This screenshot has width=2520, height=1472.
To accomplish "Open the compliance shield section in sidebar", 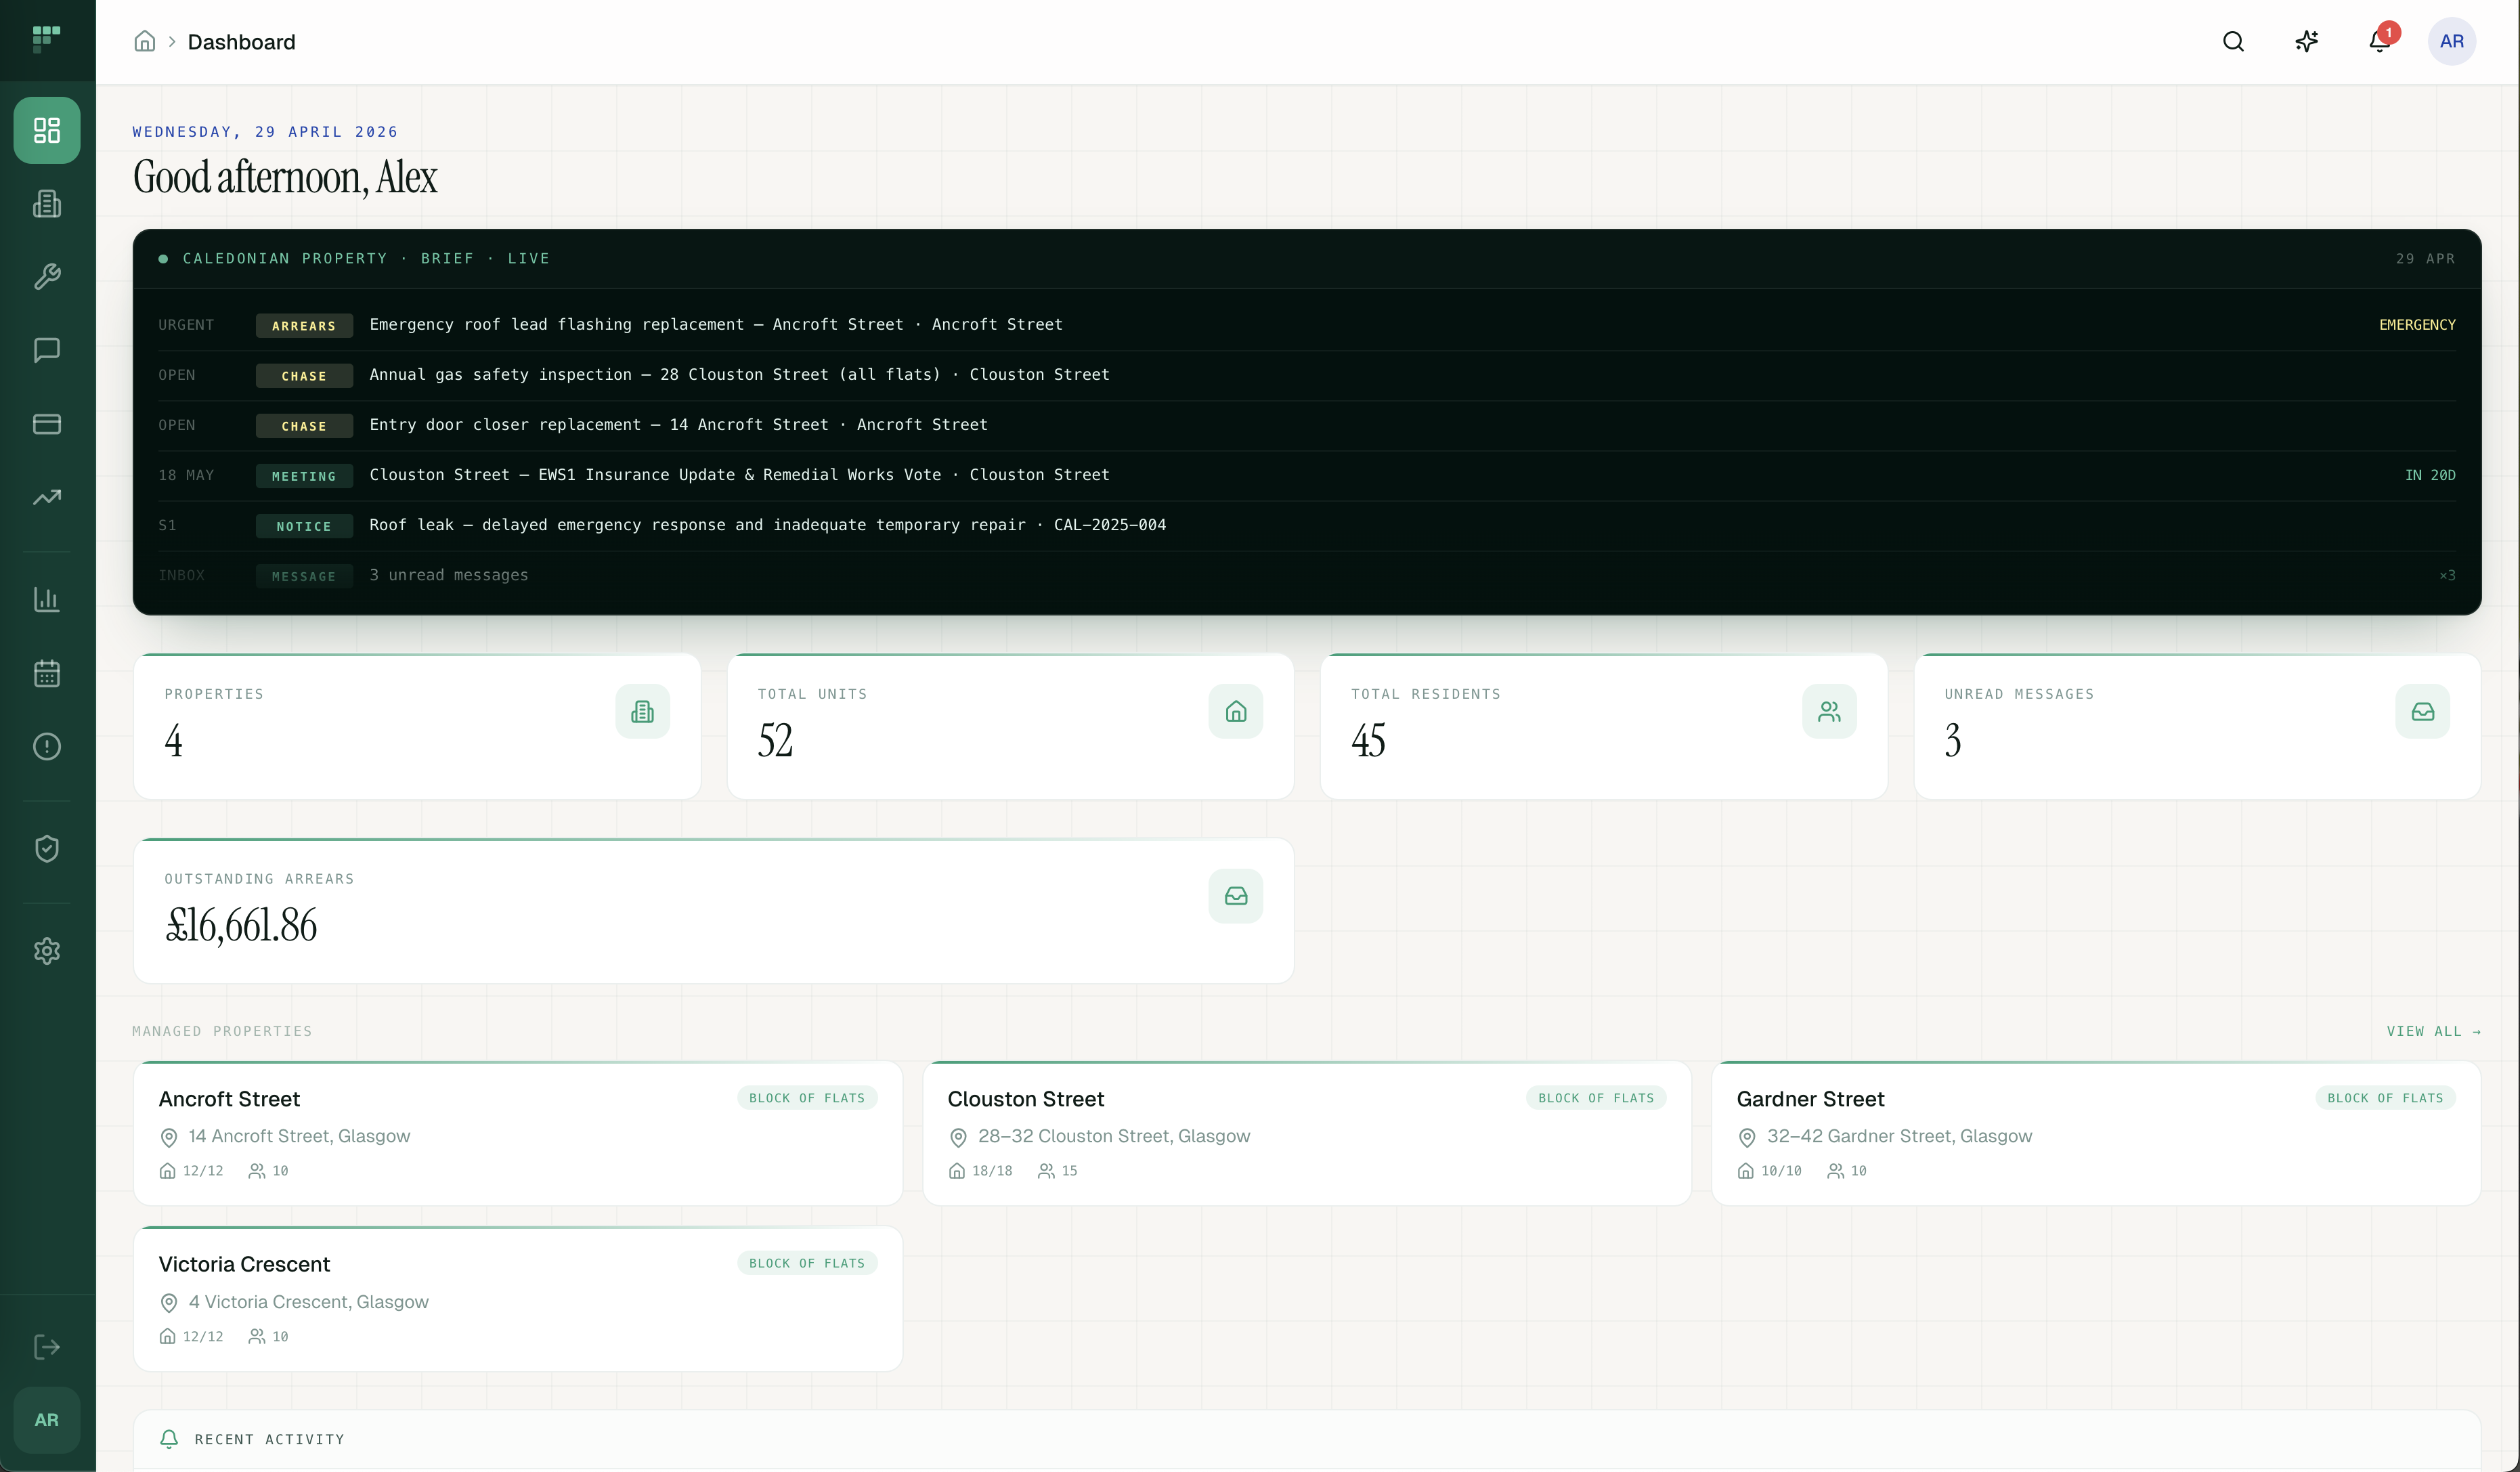I will tap(46, 848).
